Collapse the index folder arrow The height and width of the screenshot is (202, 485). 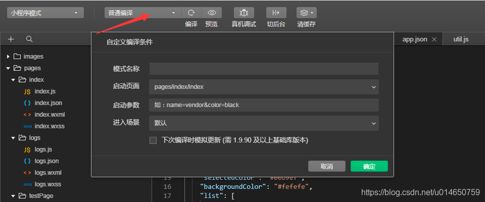tap(13, 80)
